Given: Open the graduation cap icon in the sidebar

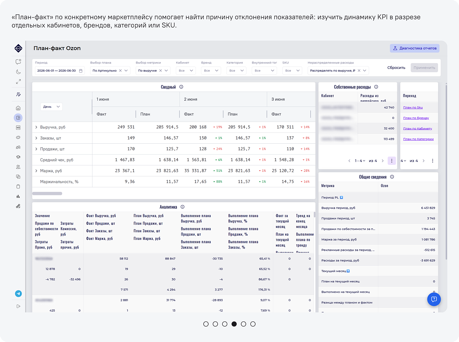Looking at the screenshot, I should pos(18,157).
